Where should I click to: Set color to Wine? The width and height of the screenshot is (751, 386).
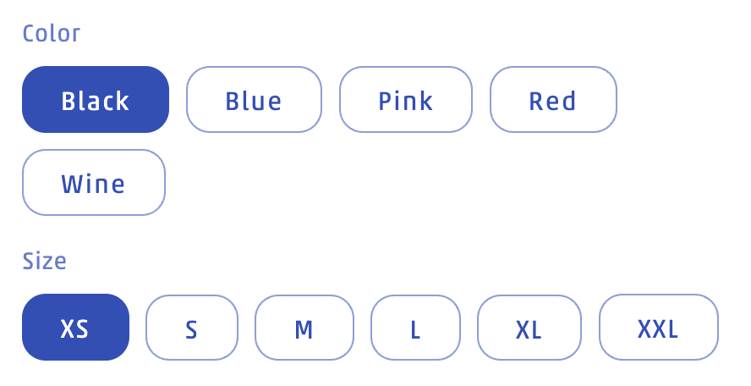click(x=94, y=183)
